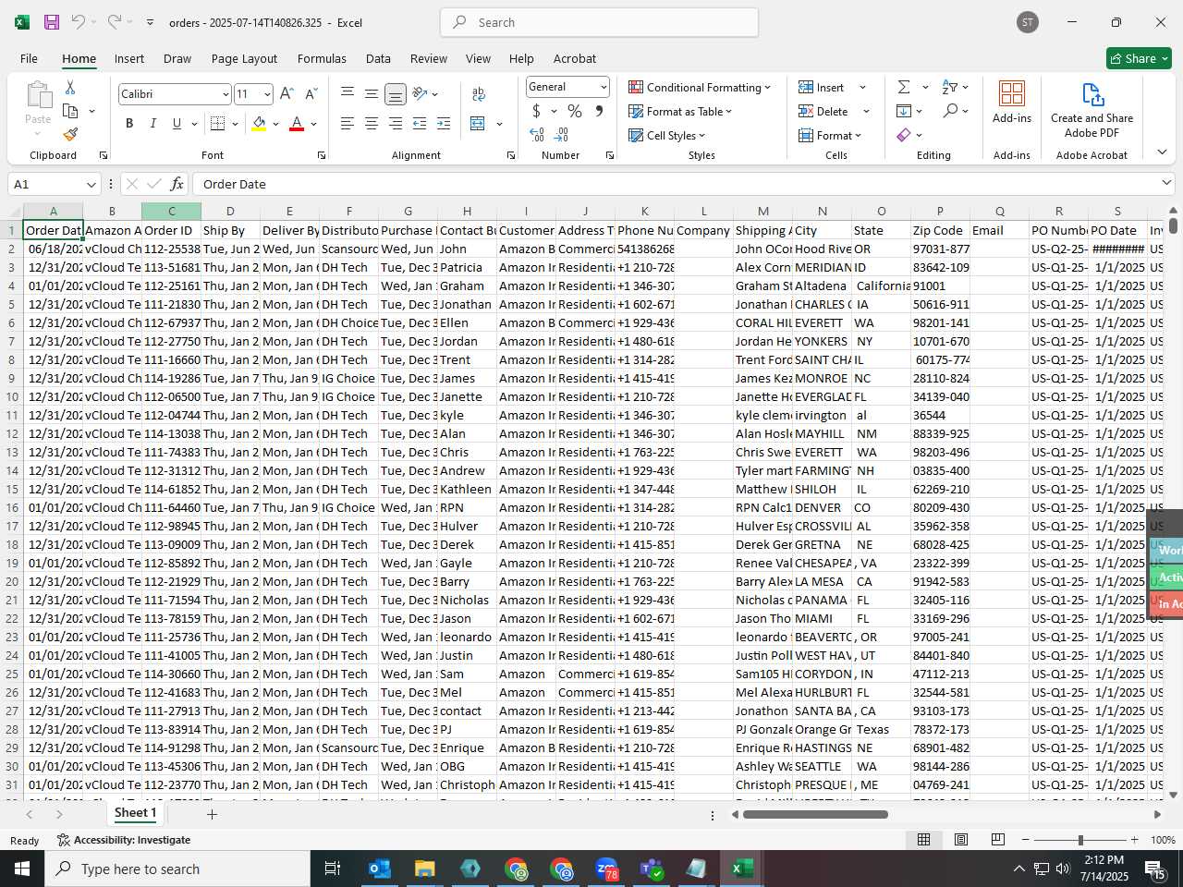Switch to the Acrobat tab
This screenshot has height=887, width=1183.
(575, 58)
